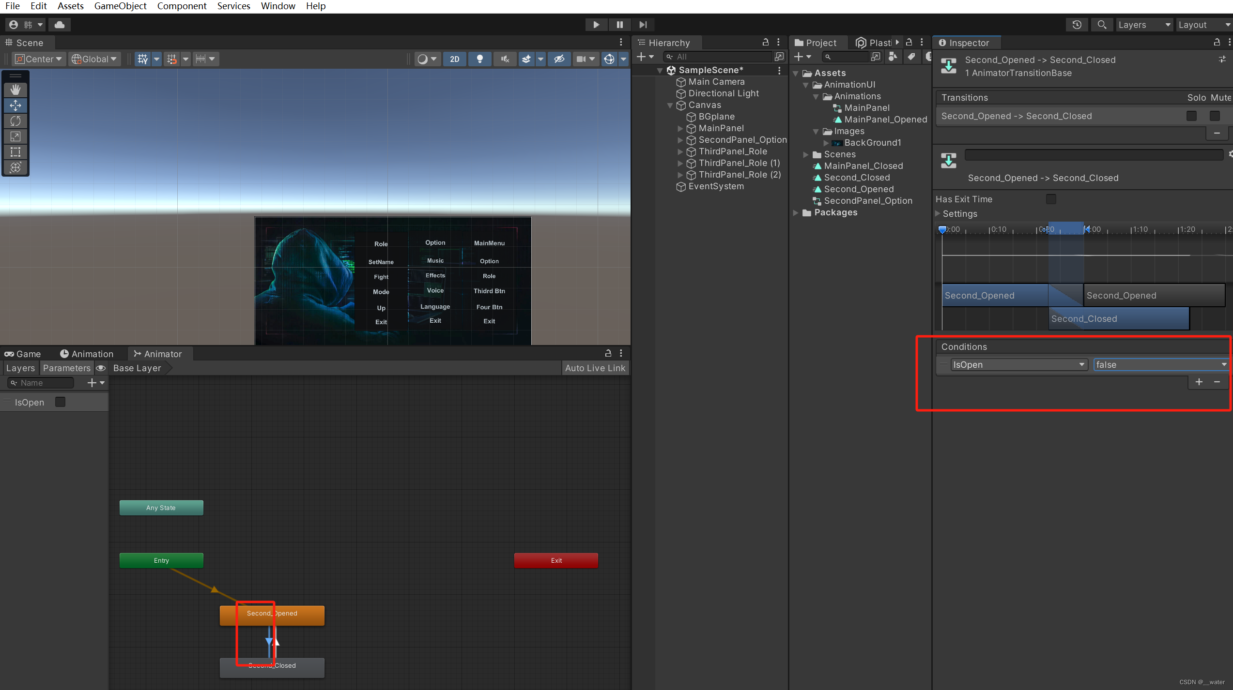Toggle Mute checkbox for transition
Viewport: 1233px width, 690px height.
[1215, 116]
